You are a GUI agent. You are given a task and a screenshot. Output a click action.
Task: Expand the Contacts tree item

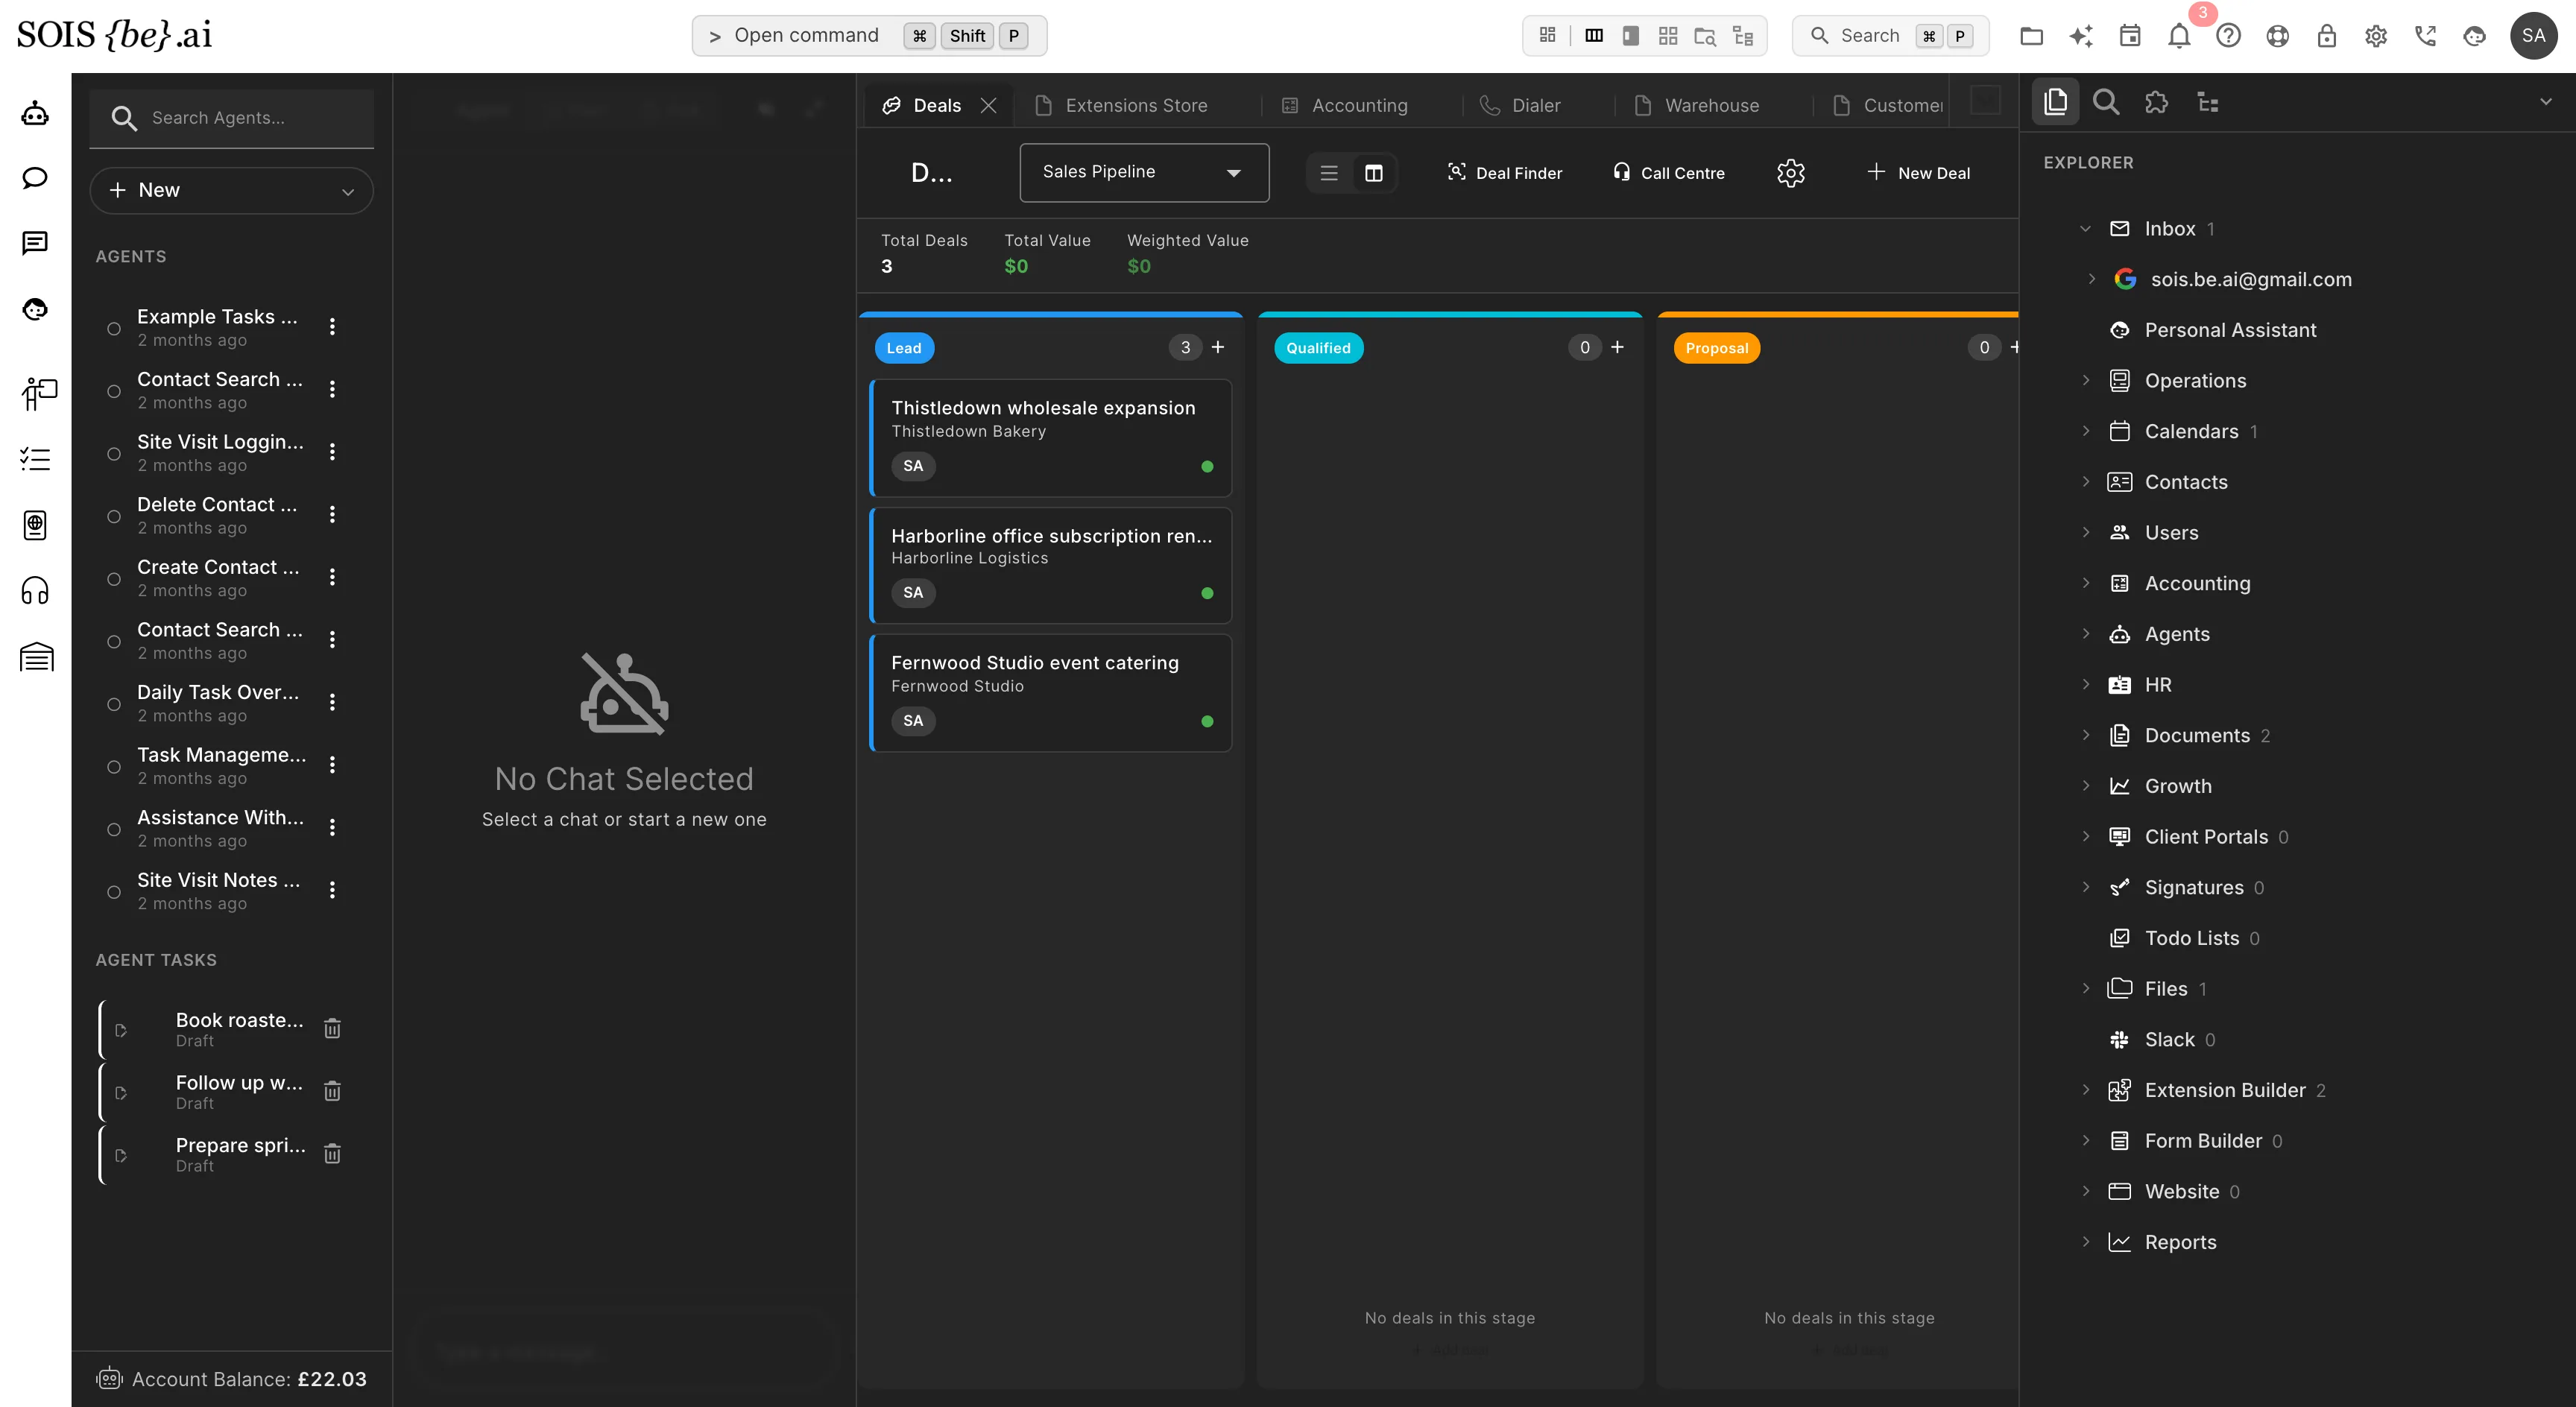(2086, 482)
